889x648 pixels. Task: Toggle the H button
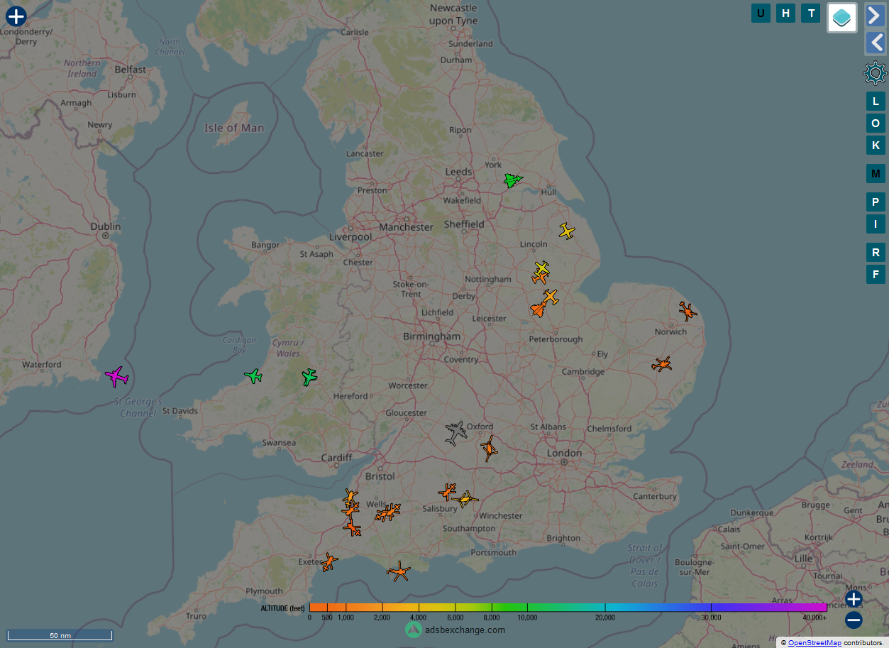[785, 13]
